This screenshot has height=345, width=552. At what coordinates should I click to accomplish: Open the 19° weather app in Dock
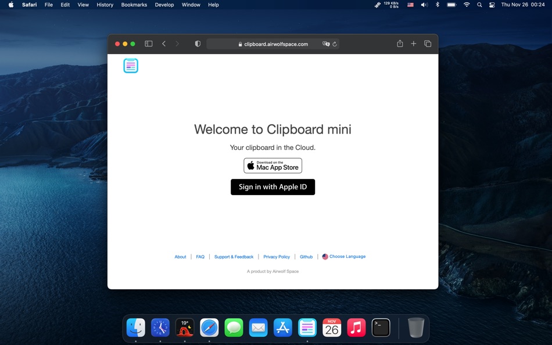click(x=185, y=328)
